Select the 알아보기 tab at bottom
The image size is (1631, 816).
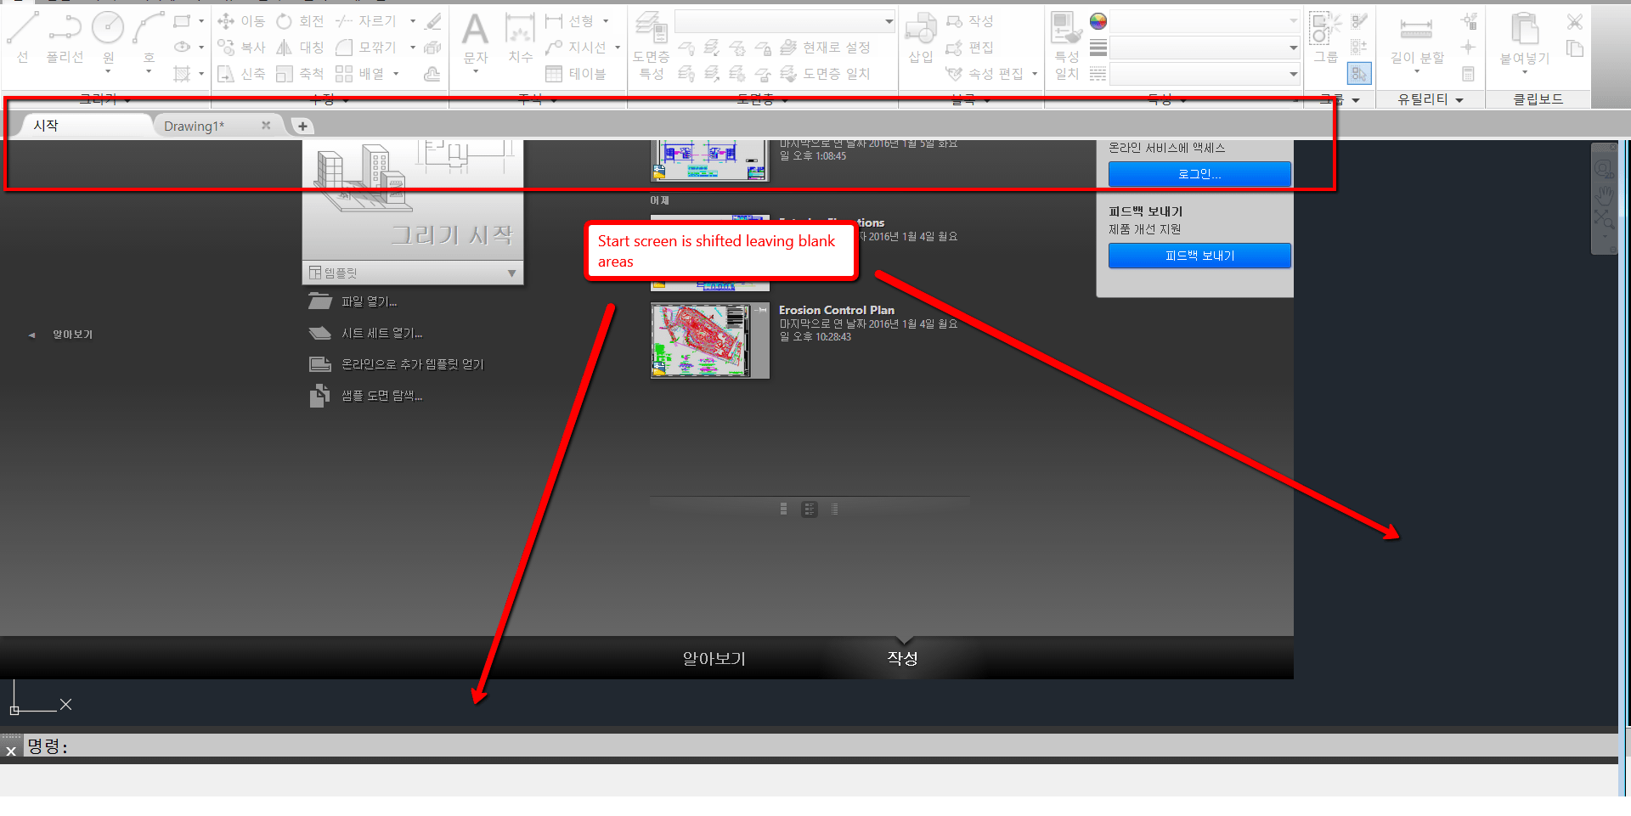click(714, 658)
